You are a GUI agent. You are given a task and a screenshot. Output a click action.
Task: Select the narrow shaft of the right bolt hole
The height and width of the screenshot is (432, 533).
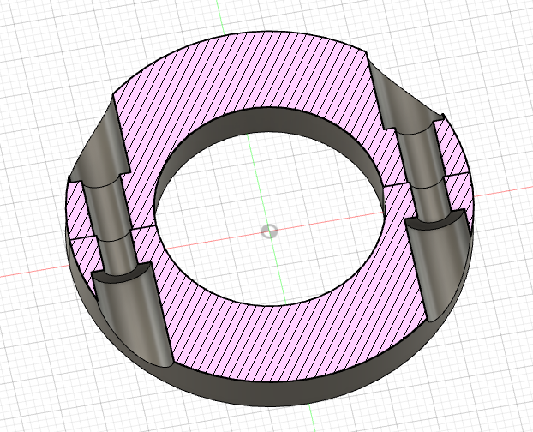[423, 170]
